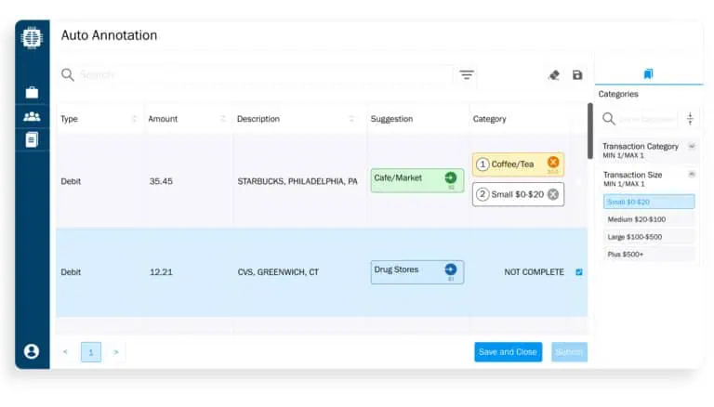This screenshot has height=407, width=714.
Task: Click the Submit button
Action: 569,352
